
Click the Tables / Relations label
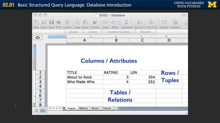[x=120, y=96]
